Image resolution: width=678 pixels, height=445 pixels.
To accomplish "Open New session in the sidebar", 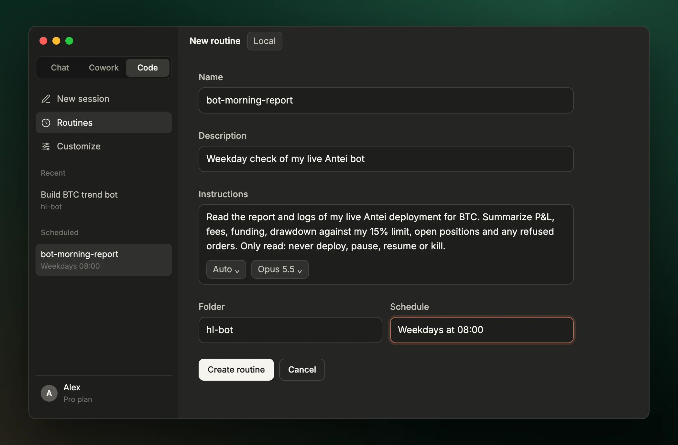I will pyautogui.click(x=104, y=99).
